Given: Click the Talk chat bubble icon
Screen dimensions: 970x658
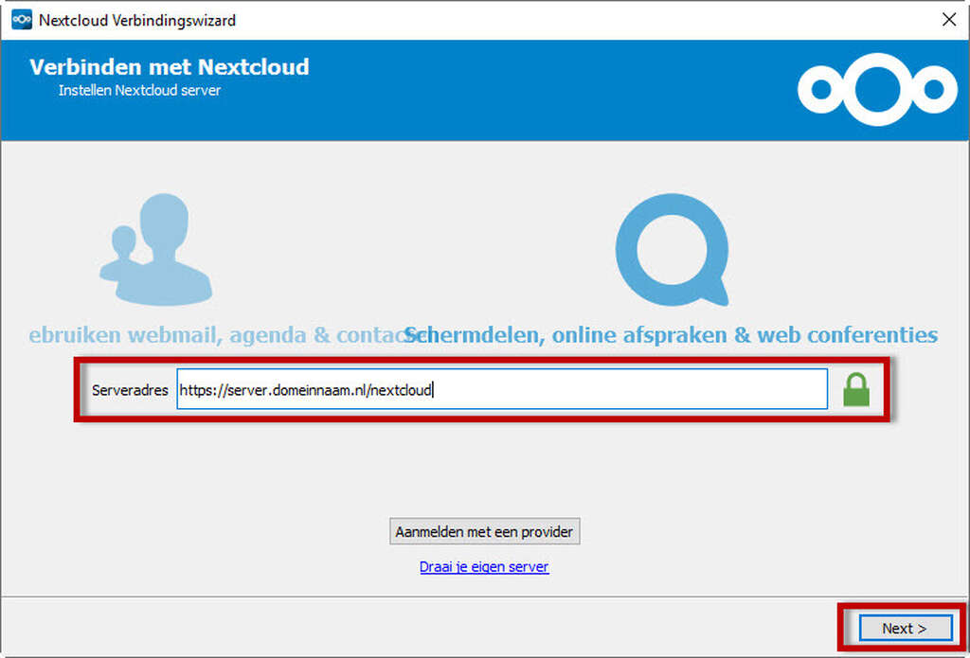Looking at the screenshot, I should (x=672, y=249).
